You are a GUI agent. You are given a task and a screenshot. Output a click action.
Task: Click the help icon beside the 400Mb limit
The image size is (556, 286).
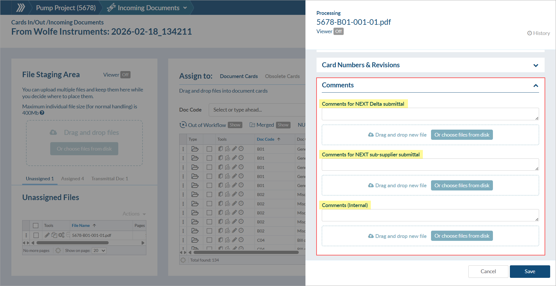click(x=42, y=113)
